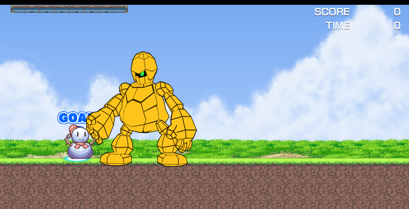Click the snowman's pink scarf

coord(81,145)
